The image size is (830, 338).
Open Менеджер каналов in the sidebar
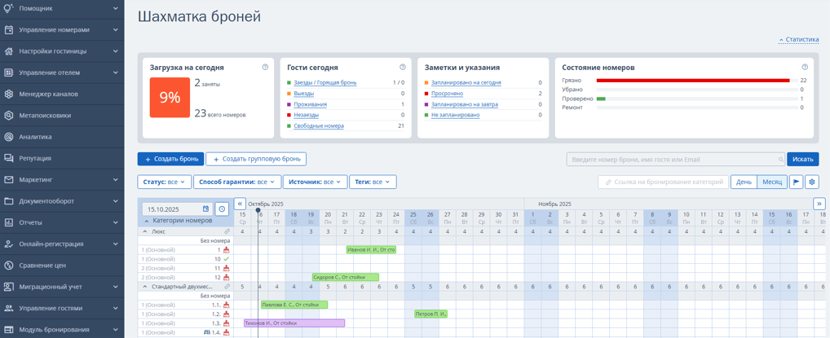(49, 94)
